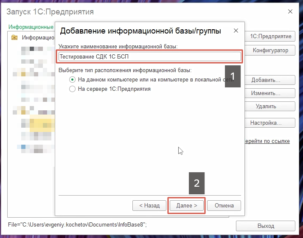Follow the Перейти по ссылке link
The width and height of the screenshot is (303, 238).
click(267, 141)
